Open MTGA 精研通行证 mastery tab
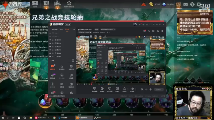 click(69, 4)
